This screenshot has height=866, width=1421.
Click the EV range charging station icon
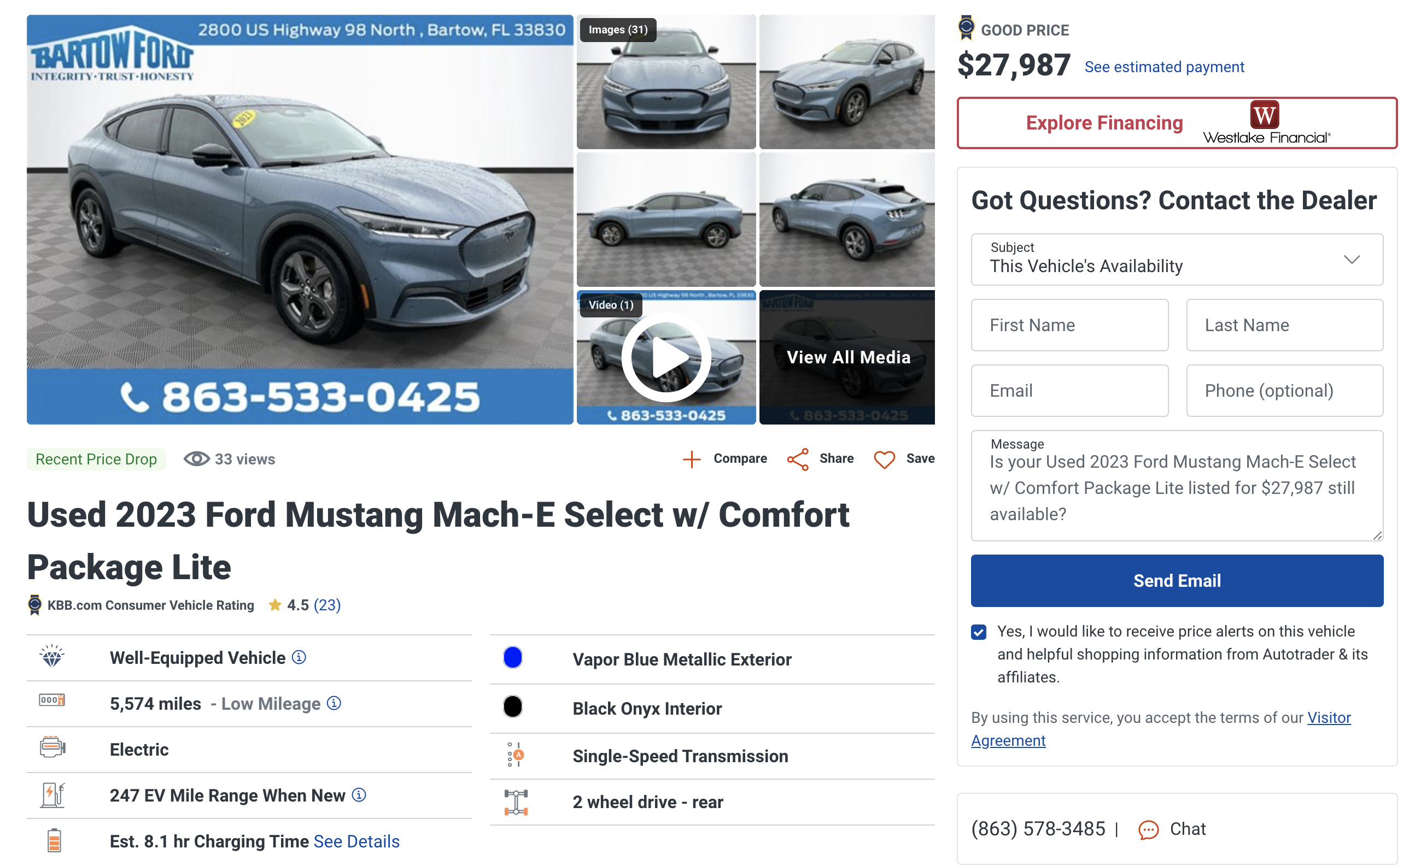[x=52, y=795]
